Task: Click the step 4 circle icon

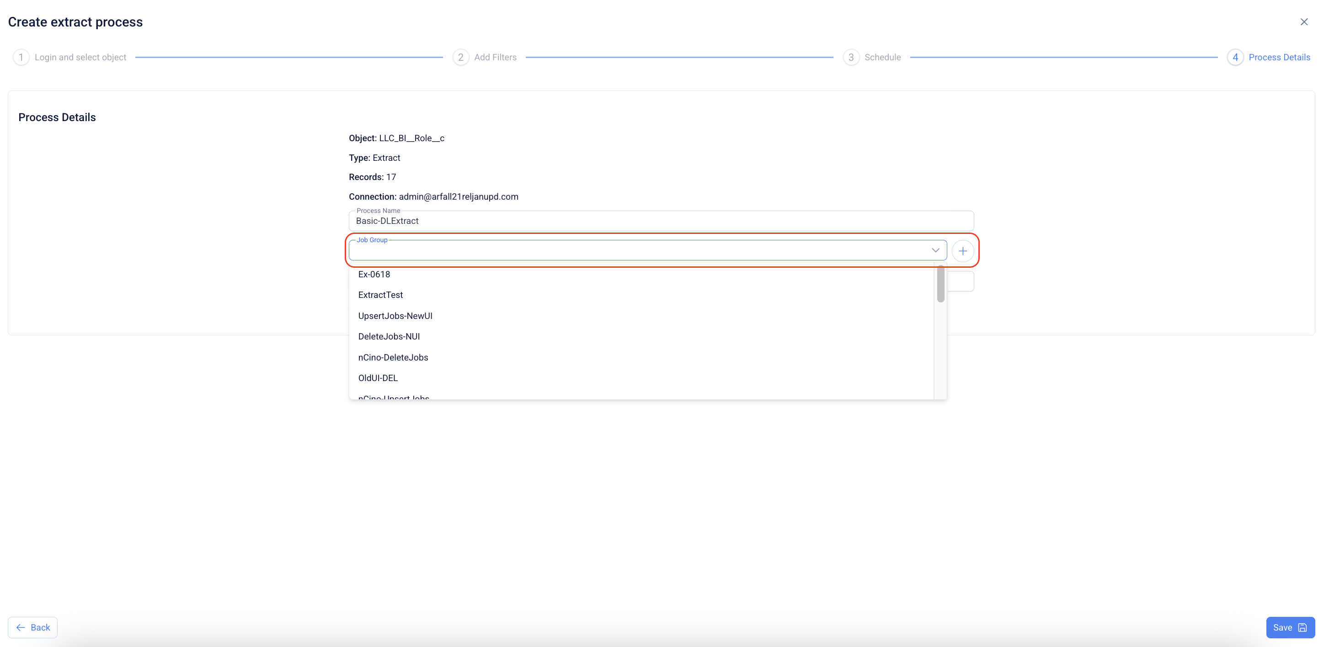Action: point(1235,58)
